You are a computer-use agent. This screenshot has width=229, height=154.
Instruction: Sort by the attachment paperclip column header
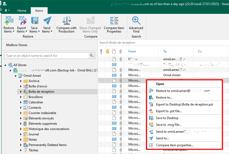(x=120, y=51)
